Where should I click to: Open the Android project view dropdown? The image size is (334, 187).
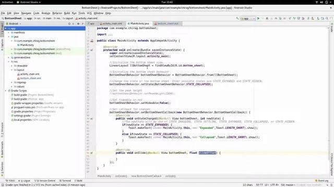pos(14,24)
